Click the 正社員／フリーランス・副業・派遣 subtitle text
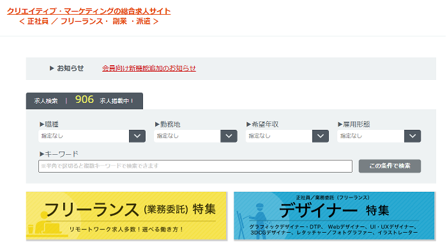The image size is (447, 250). tap(89, 21)
